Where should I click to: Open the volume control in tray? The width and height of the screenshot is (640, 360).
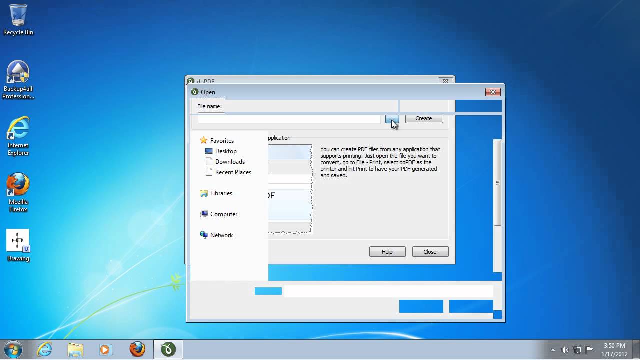[565, 350]
